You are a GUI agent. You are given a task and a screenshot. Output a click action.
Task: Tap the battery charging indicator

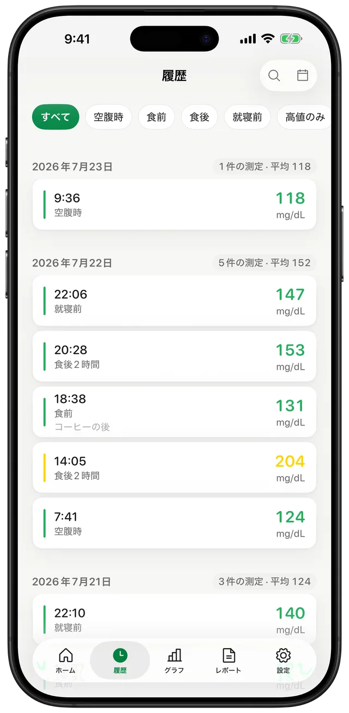(291, 39)
